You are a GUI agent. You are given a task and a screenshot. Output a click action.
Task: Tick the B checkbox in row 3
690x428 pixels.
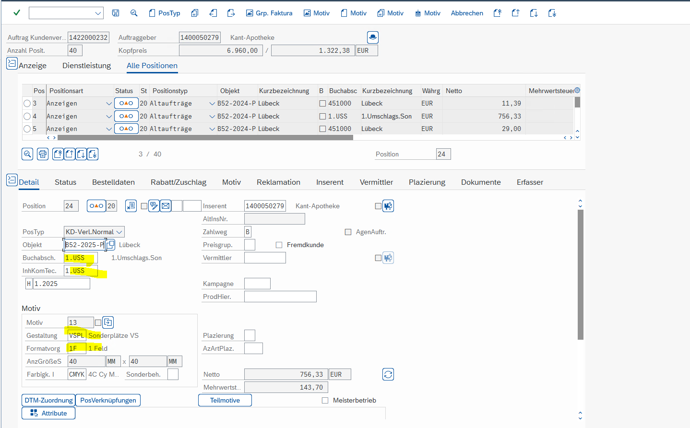[322, 103]
